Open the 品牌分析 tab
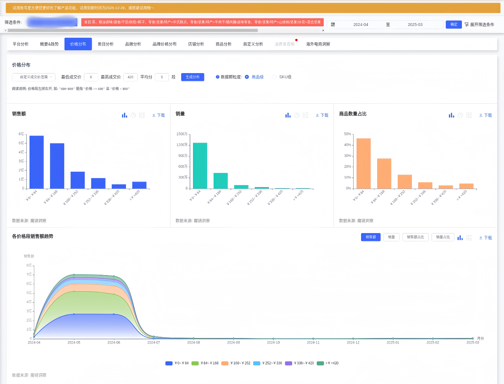504x384 pixels. coord(133,44)
